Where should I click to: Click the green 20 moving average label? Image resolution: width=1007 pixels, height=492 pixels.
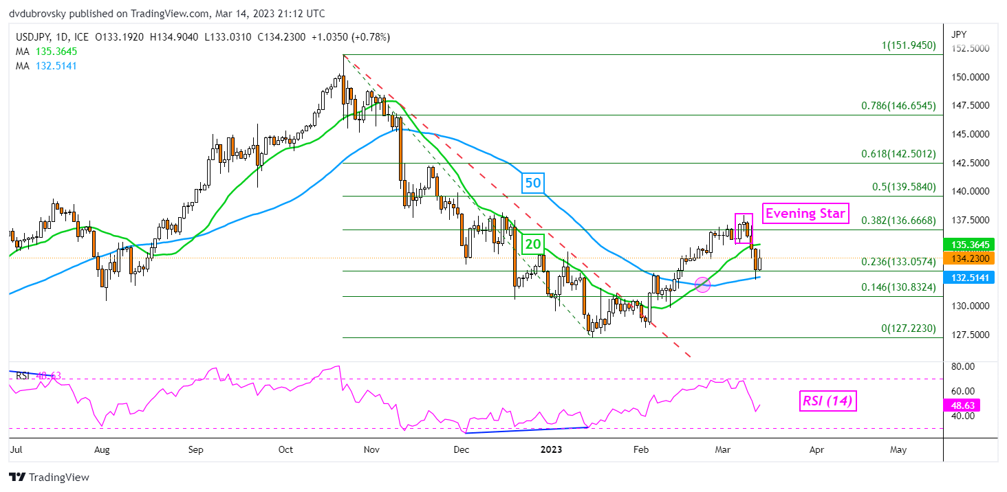point(534,243)
